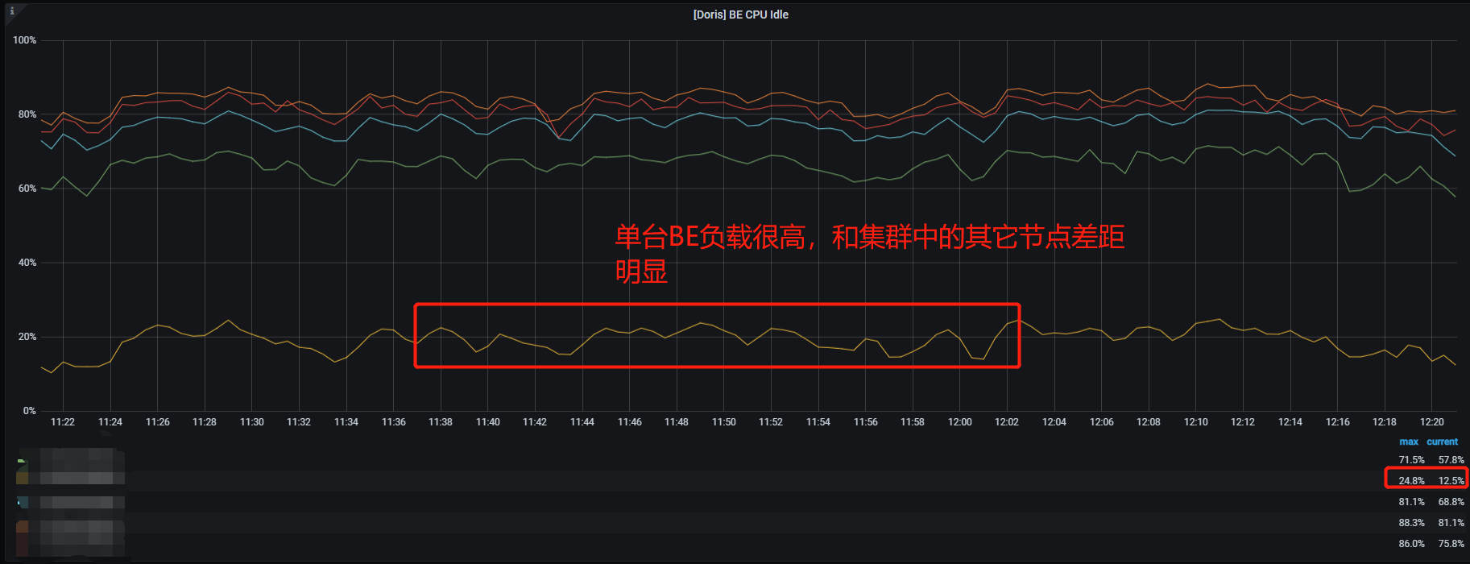This screenshot has width=1470, height=564.
Task: Click the 11:22 label on the time axis
Action: coord(63,422)
